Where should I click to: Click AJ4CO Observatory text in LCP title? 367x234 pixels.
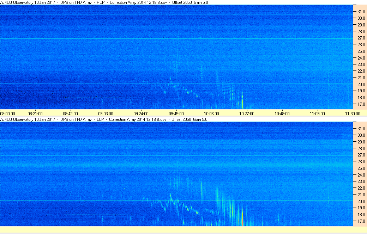coord(17,119)
